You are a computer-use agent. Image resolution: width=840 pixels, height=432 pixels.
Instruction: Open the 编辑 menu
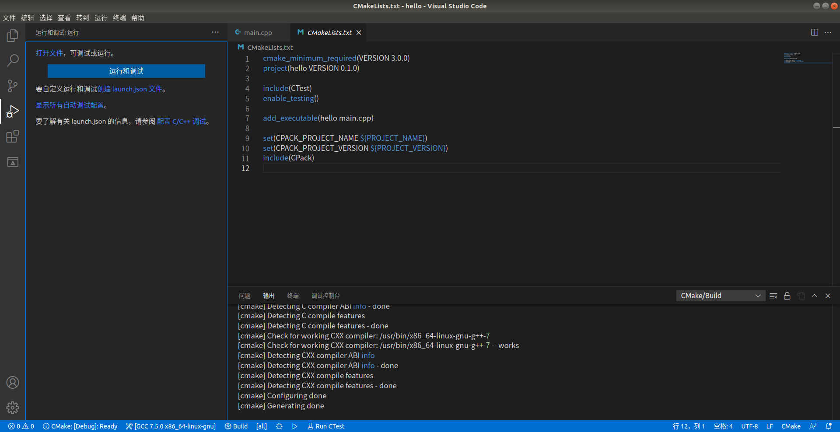click(28, 18)
